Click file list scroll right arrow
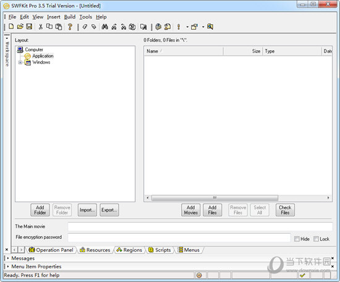Viewport: 340px width, 282px height. (328, 198)
